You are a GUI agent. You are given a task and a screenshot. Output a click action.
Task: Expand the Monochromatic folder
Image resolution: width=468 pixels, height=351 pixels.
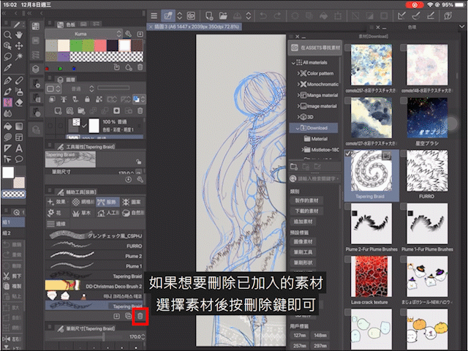(x=298, y=84)
